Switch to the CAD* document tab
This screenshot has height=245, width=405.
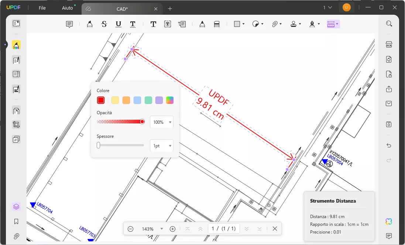click(122, 9)
